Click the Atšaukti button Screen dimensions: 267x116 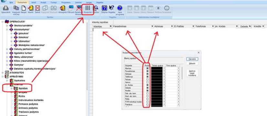192,63
